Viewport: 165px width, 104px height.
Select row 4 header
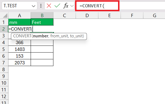[x=4, y=42]
